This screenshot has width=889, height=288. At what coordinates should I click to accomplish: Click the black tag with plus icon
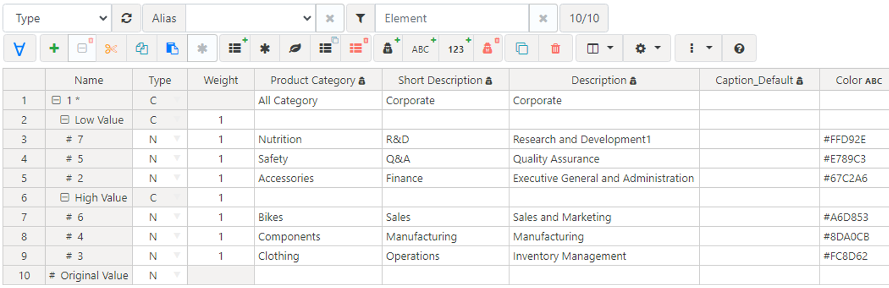coord(389,48)
